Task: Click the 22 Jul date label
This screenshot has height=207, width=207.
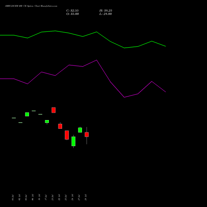Action: pos(59,197)
